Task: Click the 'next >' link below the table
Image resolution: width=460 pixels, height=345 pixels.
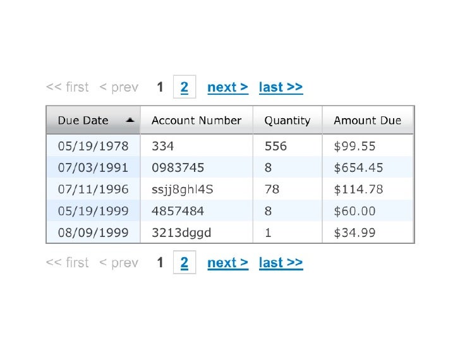Action: tap(227, 263)
